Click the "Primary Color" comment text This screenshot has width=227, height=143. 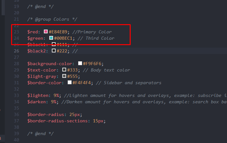[95, 32]
